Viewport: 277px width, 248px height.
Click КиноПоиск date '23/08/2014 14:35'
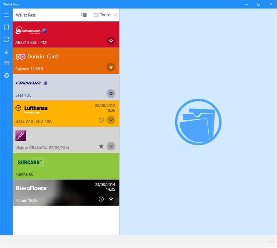[105, 187]
